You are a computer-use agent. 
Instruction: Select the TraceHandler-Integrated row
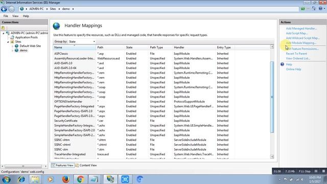pyautogui.click(x=144, y=154)
